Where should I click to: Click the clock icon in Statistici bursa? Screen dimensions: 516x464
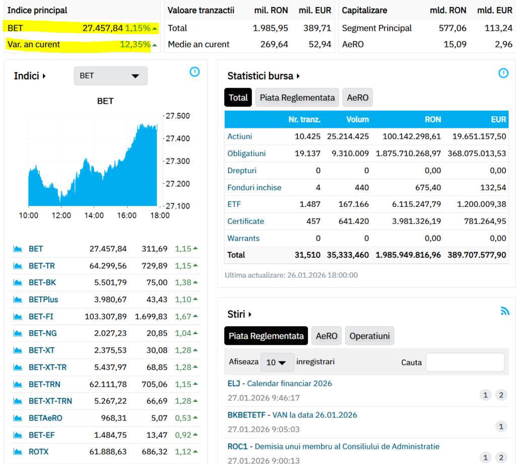pos(503,73)
